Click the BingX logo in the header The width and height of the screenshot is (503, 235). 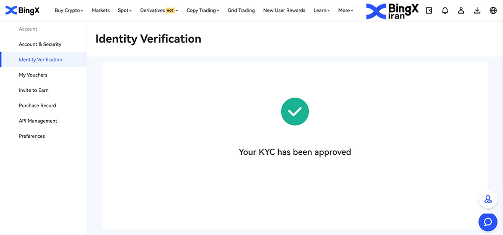tap(22, 11)
